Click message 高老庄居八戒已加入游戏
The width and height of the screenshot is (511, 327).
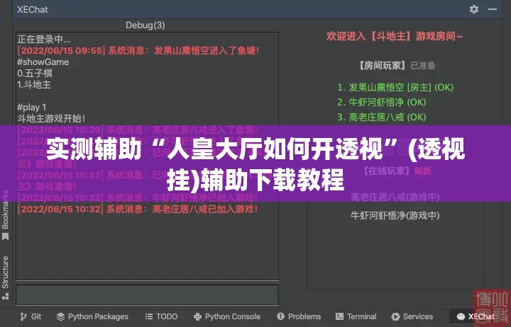[x=138, y=209]
